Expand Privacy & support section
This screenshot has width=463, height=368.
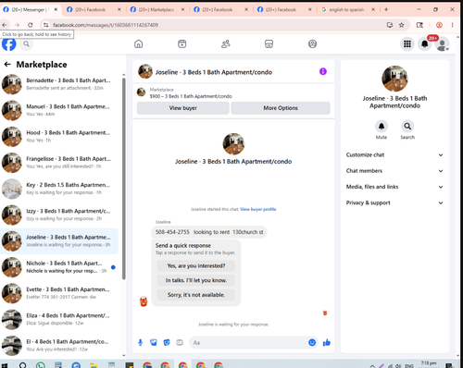click(x=394, y=202)
